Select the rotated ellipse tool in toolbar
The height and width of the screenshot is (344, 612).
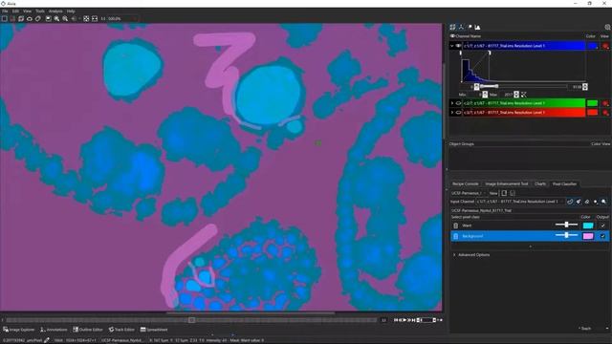[x=38, y=18]
